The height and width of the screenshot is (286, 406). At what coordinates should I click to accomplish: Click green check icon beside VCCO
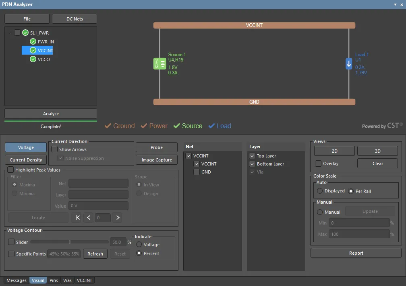point(33,59)
